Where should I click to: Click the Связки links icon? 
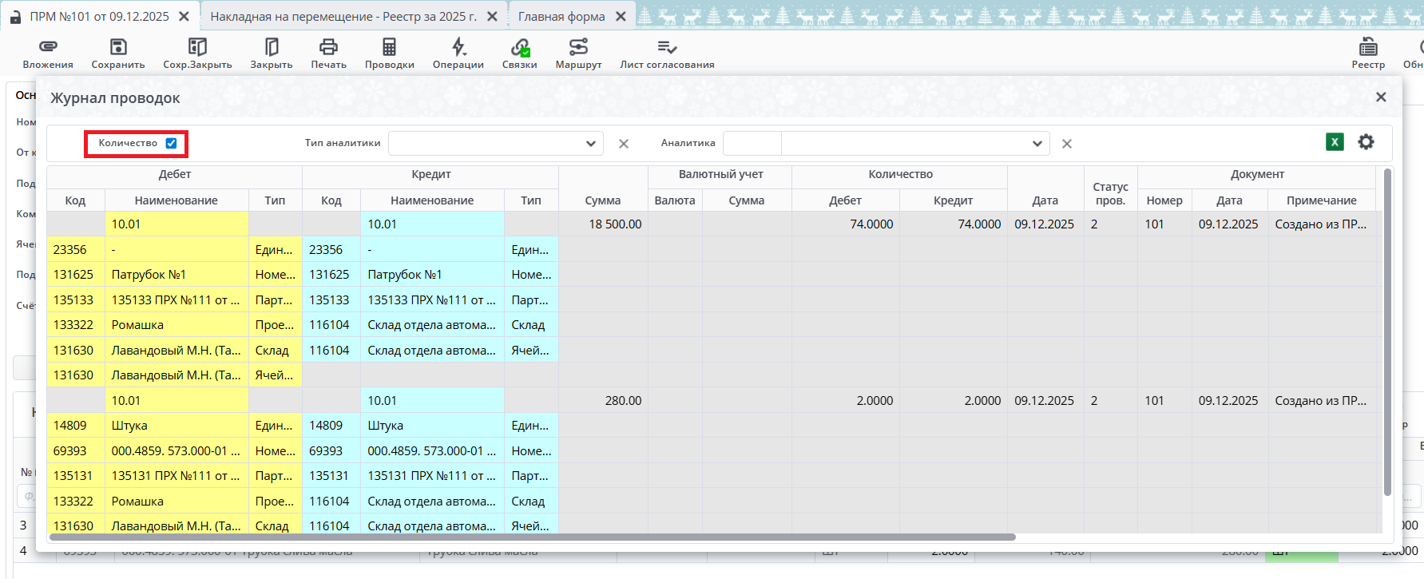click(x=520, y=47)
